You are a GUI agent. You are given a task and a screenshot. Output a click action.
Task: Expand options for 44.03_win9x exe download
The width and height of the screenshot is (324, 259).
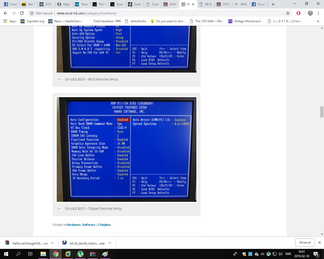tap(110, 243)
